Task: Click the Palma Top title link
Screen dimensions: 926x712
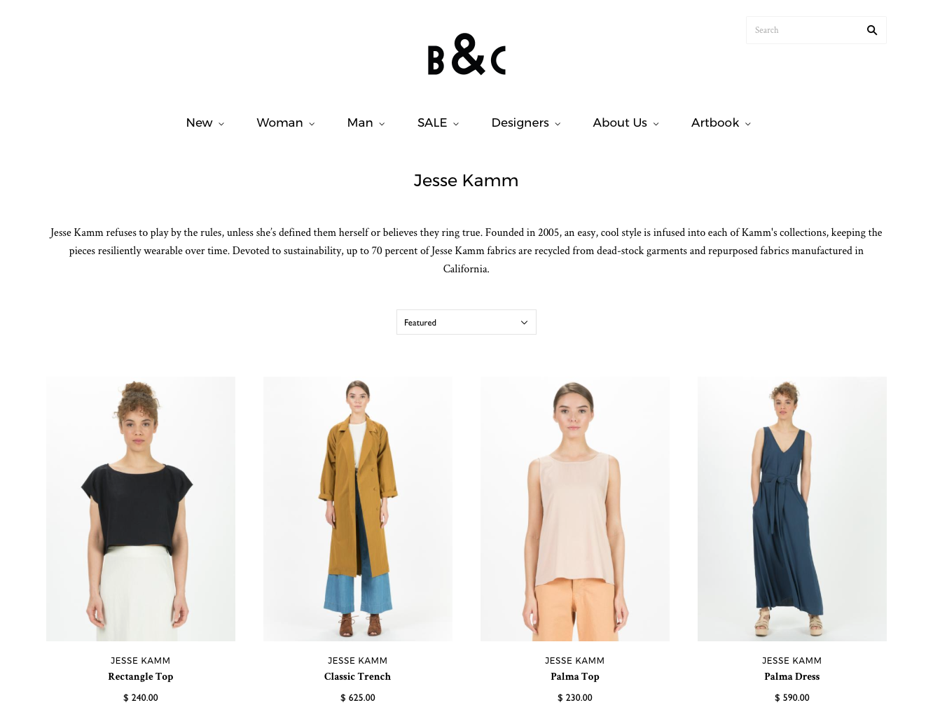Action: pos(575,676)
